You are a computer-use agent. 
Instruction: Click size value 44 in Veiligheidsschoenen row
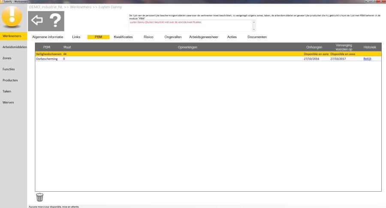click(65, 54)
